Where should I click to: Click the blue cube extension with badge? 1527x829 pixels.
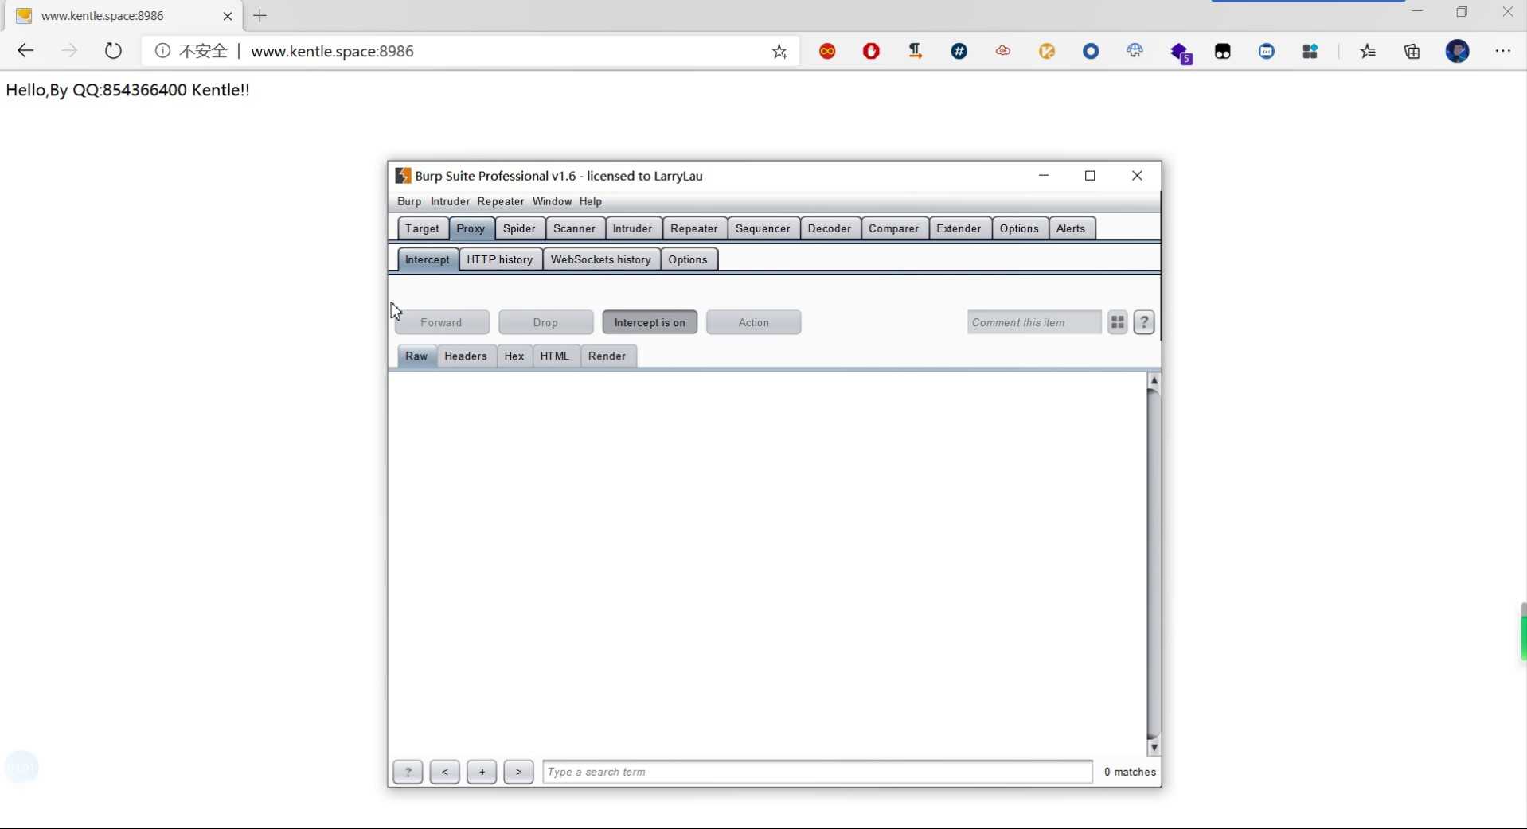tap(1181, 53)
